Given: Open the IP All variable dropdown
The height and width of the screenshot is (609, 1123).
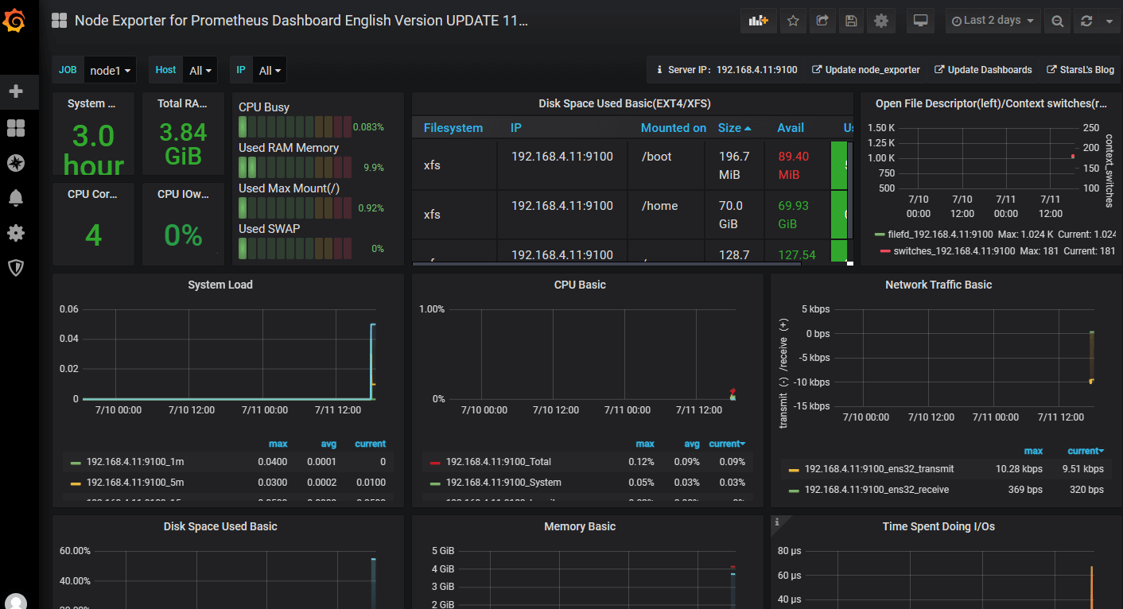Looking at the screenshot, I should coord(270,70).
